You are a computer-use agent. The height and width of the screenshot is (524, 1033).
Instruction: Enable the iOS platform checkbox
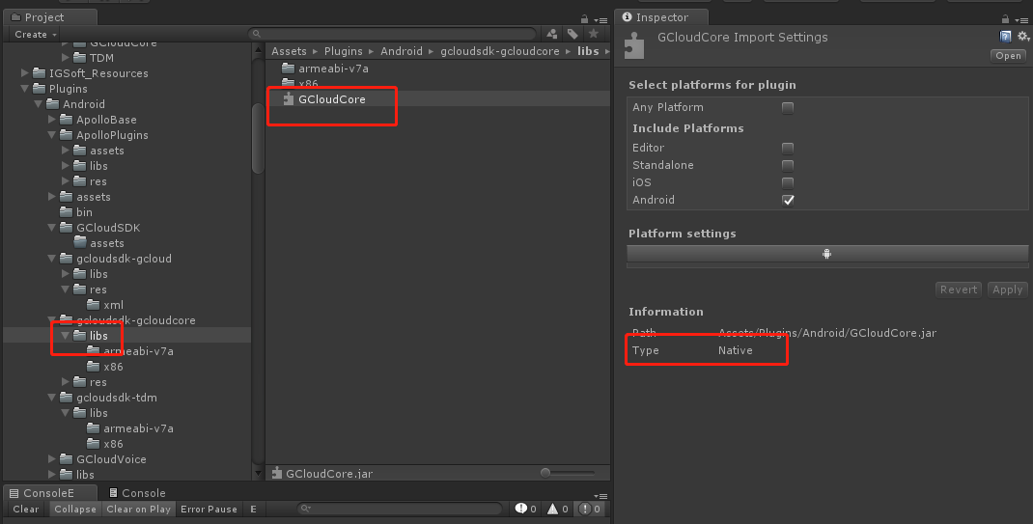click(x=787, y=182)
